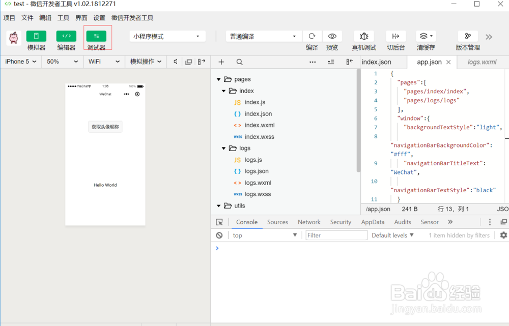The image size is (509, 326).
Task: Switch to Console tab
Action: coord(247,222)
